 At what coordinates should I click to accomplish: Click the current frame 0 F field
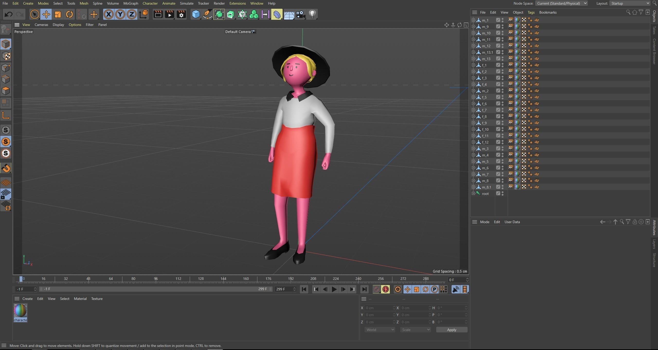click(x=458, y=280)
